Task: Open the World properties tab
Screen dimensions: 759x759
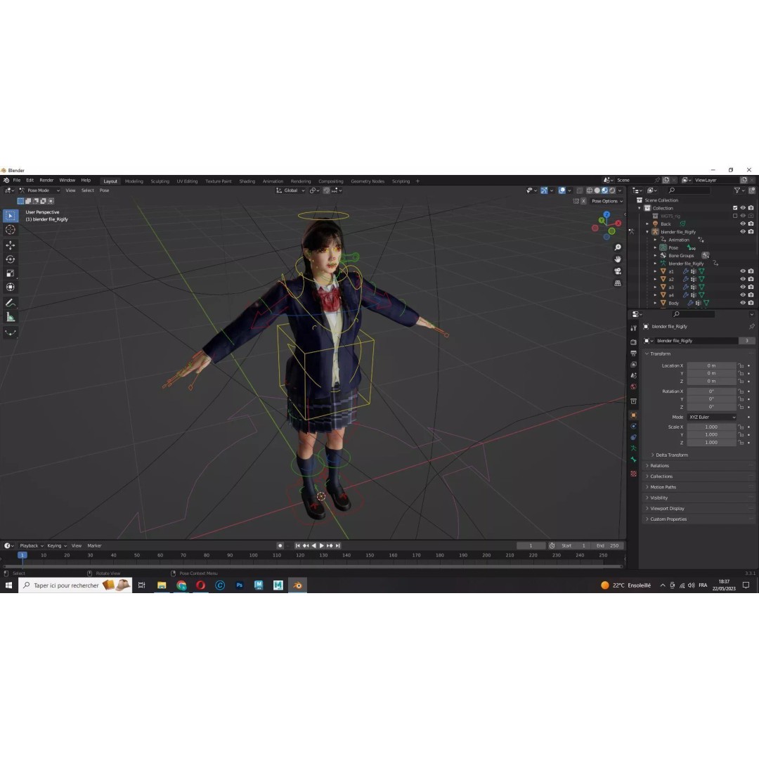Action: coord(634,387)
